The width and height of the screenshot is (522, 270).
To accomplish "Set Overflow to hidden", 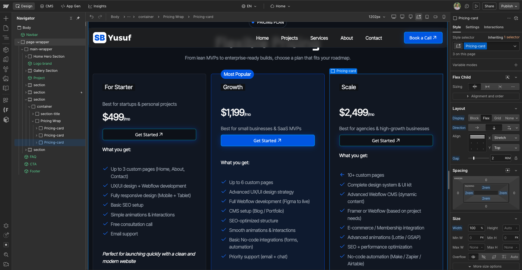I will coord(484,257).
